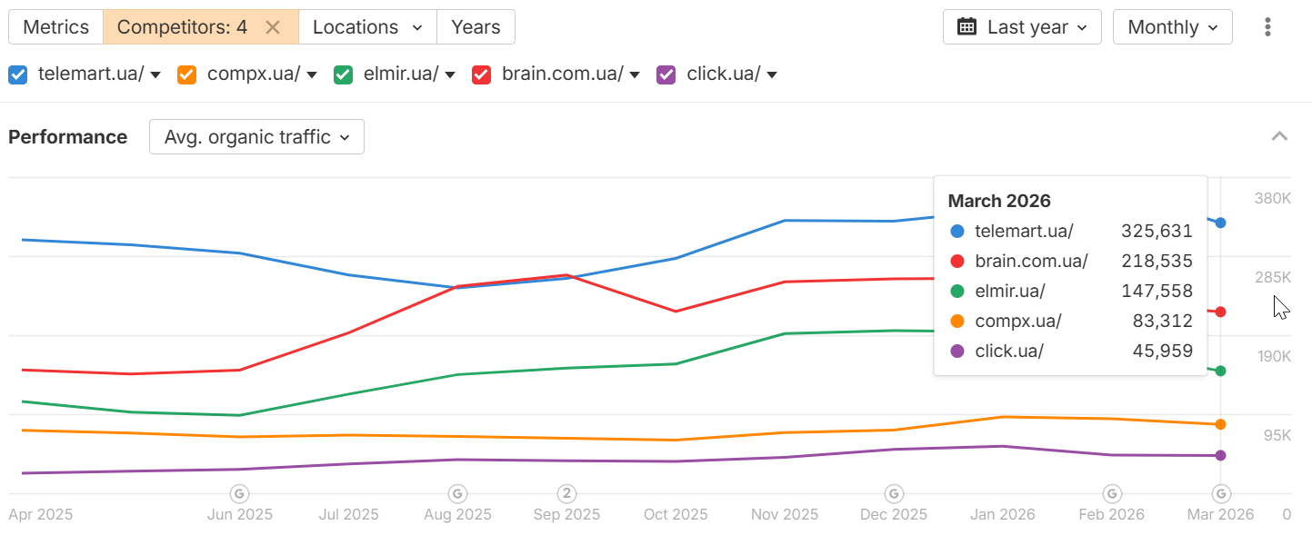Screen dimensions: 1312x535
Task: Open the Metrics tab
Action: (x=56, y=27)
